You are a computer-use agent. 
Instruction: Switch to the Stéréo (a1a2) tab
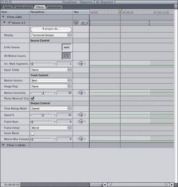(23, 7)
